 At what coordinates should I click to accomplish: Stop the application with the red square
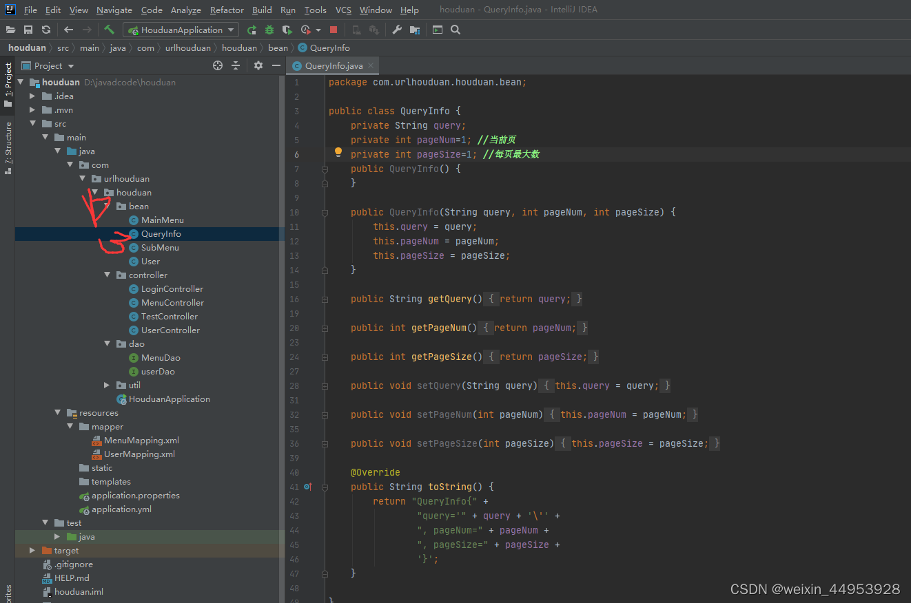point(334,30)
